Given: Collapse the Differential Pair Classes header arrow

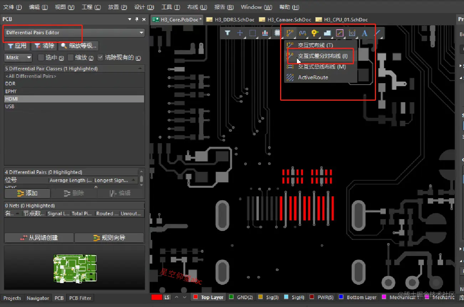Looking at the screenshot, I should pos(140,68).
